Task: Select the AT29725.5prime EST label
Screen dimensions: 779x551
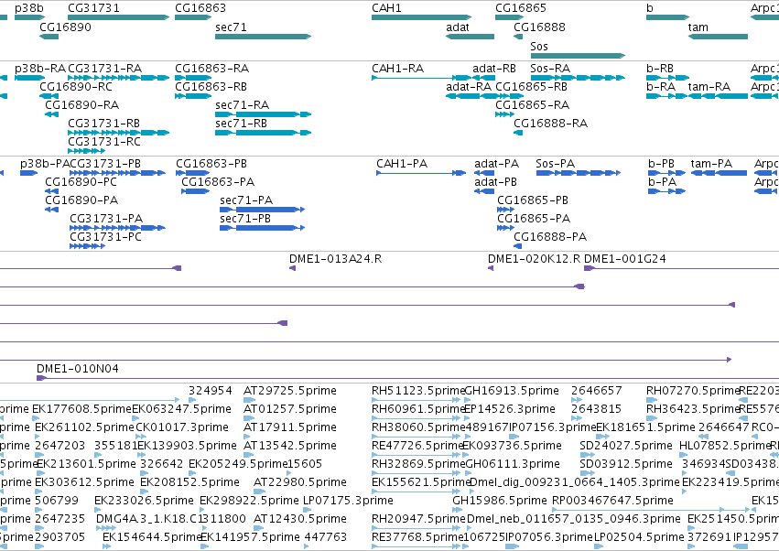Action: click(x=289, y=391)
